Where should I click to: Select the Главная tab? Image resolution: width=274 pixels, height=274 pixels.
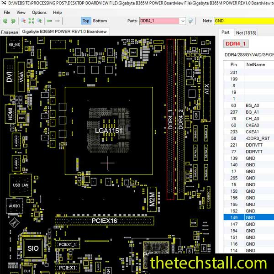[9, 32]
